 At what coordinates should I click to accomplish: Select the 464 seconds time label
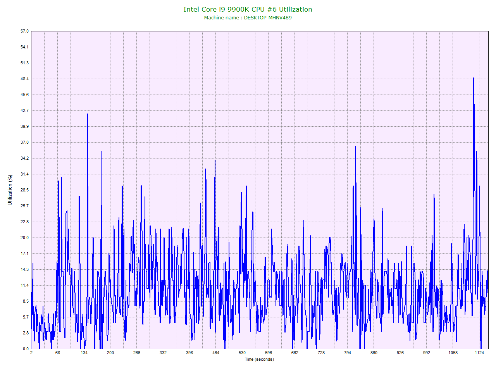coord(216,353)
